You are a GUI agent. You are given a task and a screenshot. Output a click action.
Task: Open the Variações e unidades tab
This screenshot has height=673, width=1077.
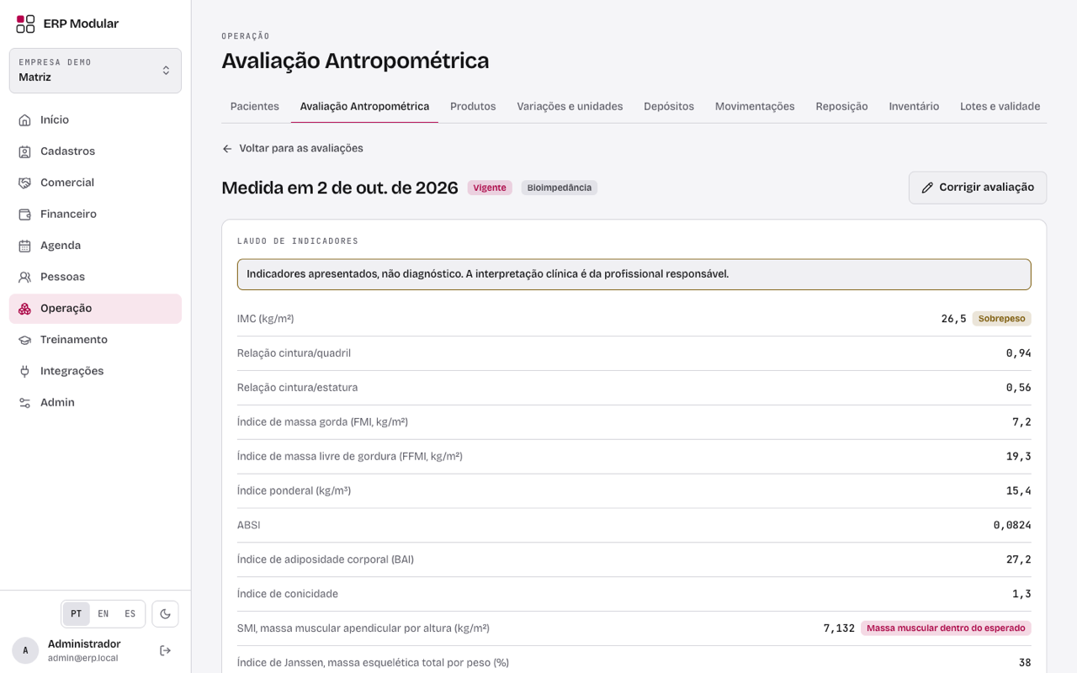[x=570, y=107]
